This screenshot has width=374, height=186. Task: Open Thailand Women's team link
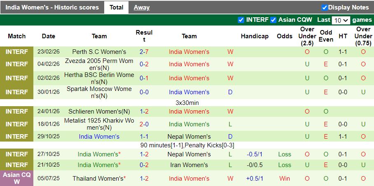[x=98, y=179]
